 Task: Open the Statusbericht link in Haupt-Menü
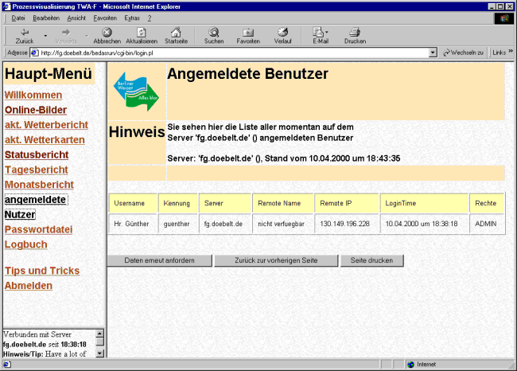[x=37, y=154]
